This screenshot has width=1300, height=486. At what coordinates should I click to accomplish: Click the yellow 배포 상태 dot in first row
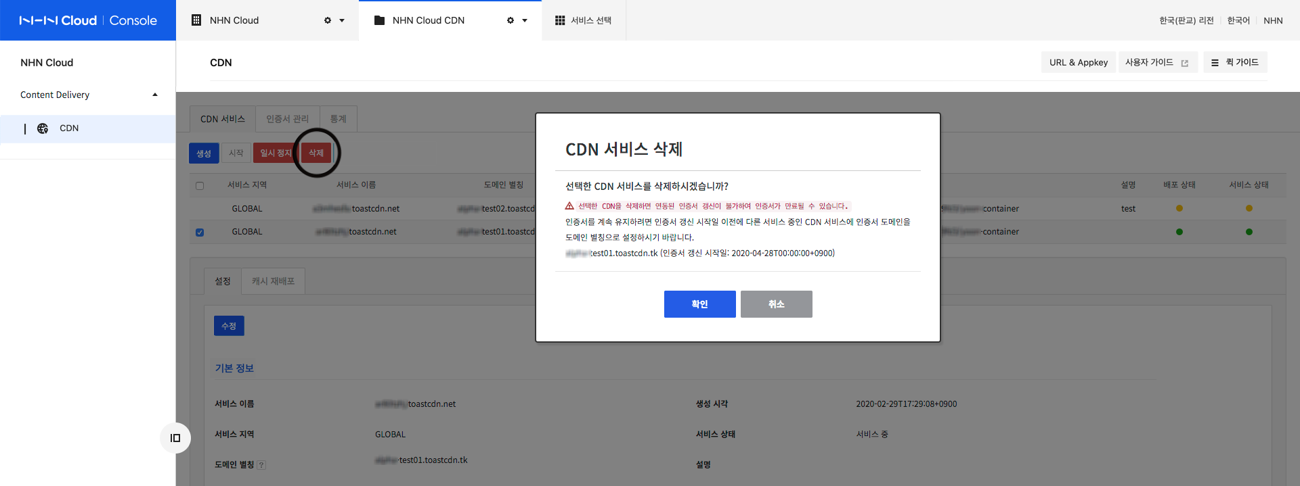tap(1179, 208)
